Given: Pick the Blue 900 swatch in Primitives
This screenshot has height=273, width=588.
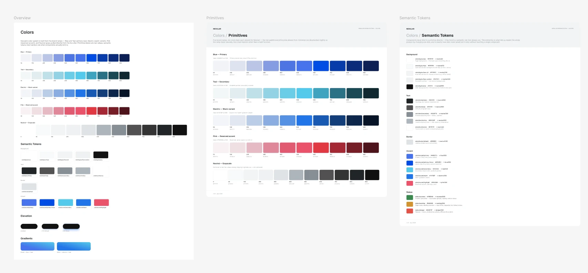Looking at the screenshot, I should [x=371, y=66].
